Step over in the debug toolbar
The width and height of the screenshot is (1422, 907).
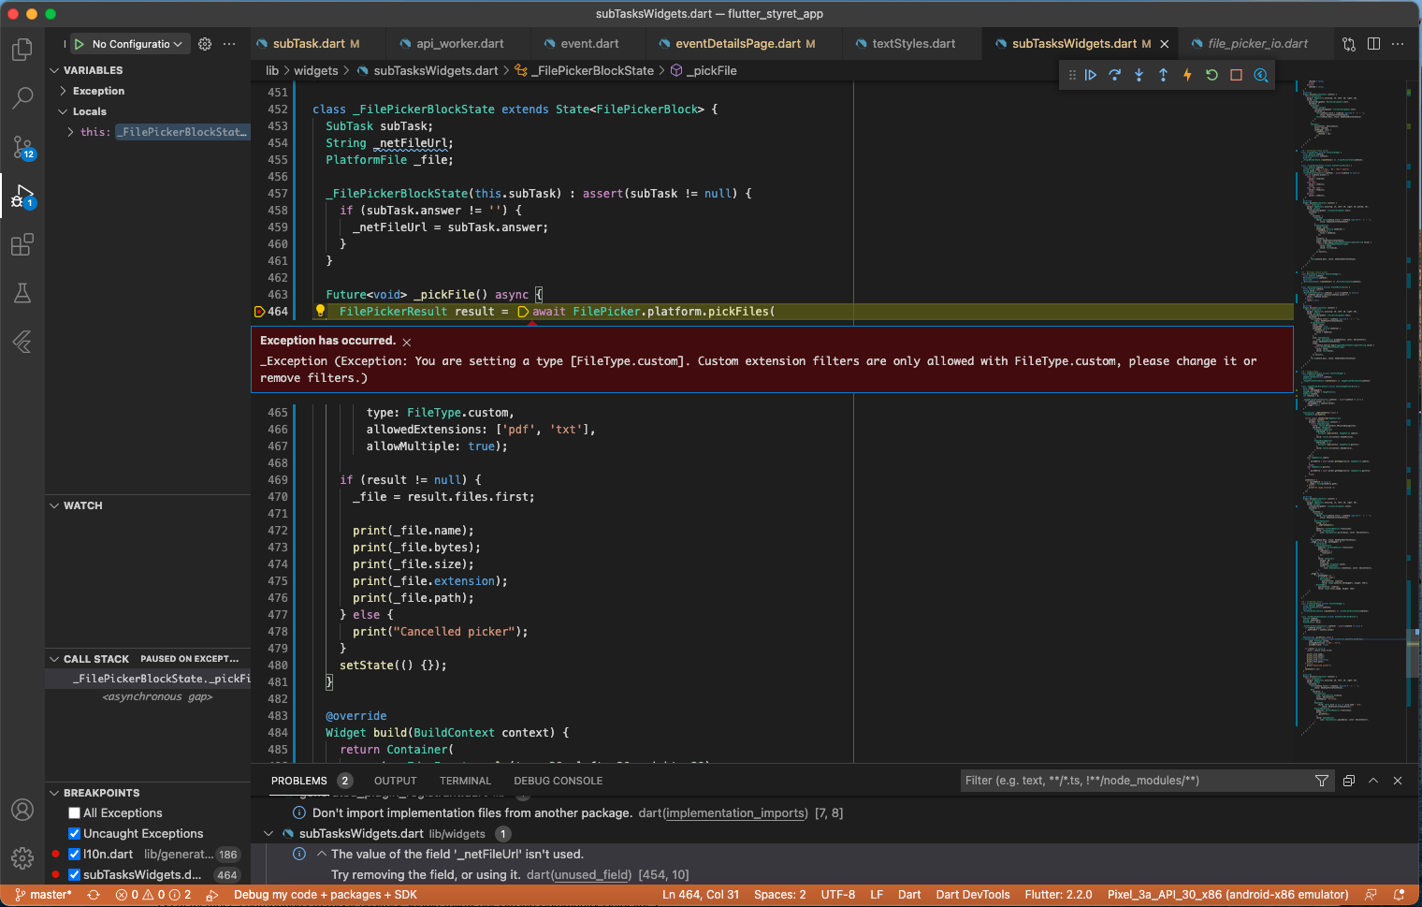1114,75
